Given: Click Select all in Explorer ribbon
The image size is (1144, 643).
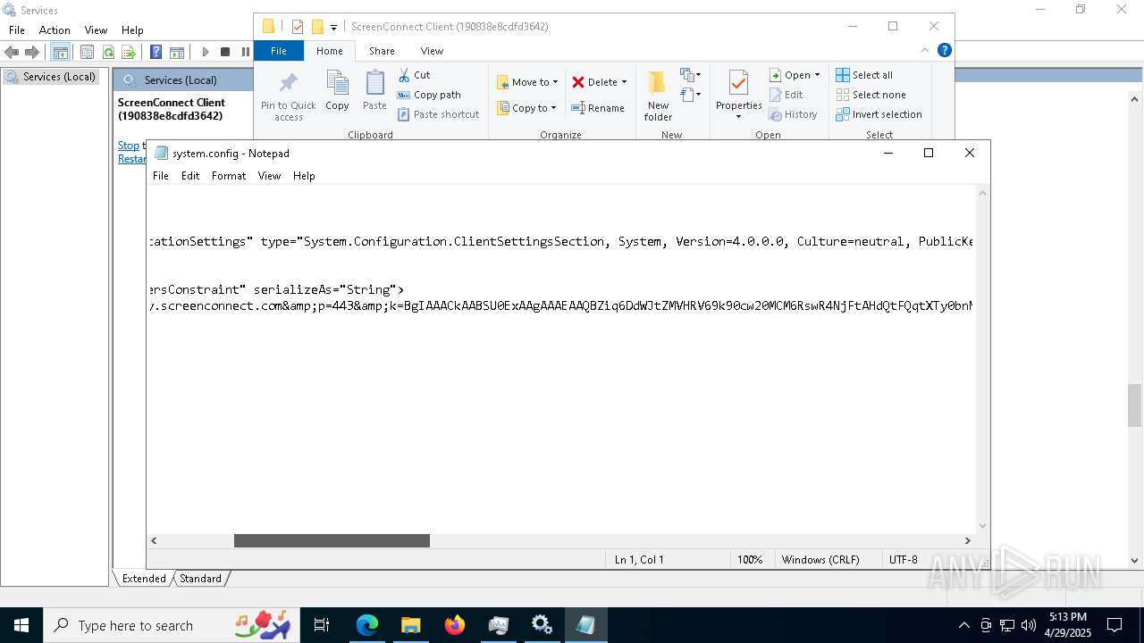Looking at the screenshot, I should click(x=864, y=75).
